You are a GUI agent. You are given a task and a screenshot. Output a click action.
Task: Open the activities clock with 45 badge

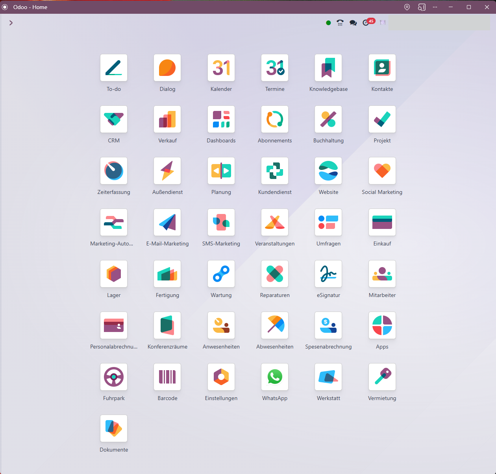pos(366,23)
